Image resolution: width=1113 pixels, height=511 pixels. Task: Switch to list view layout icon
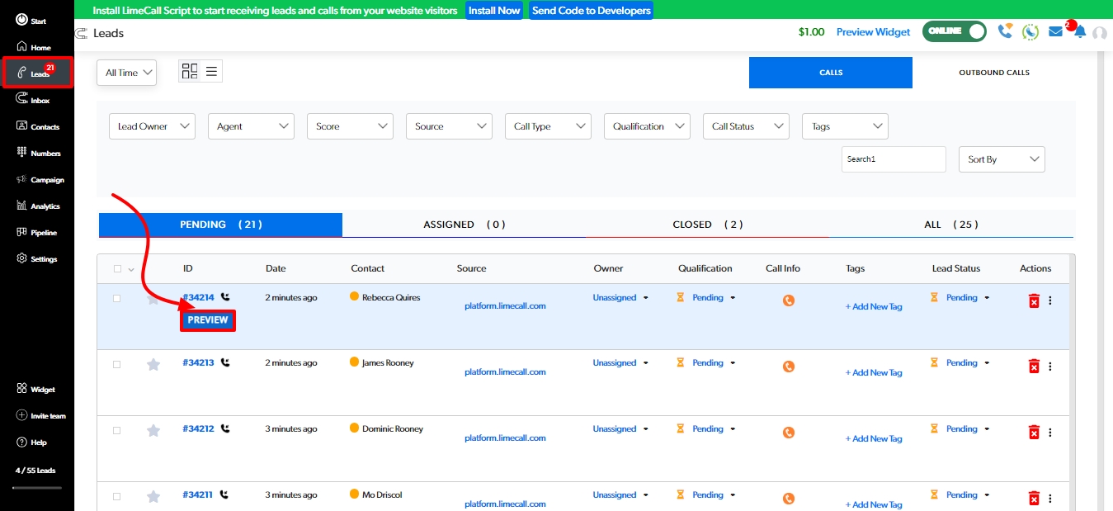[212, 72]
